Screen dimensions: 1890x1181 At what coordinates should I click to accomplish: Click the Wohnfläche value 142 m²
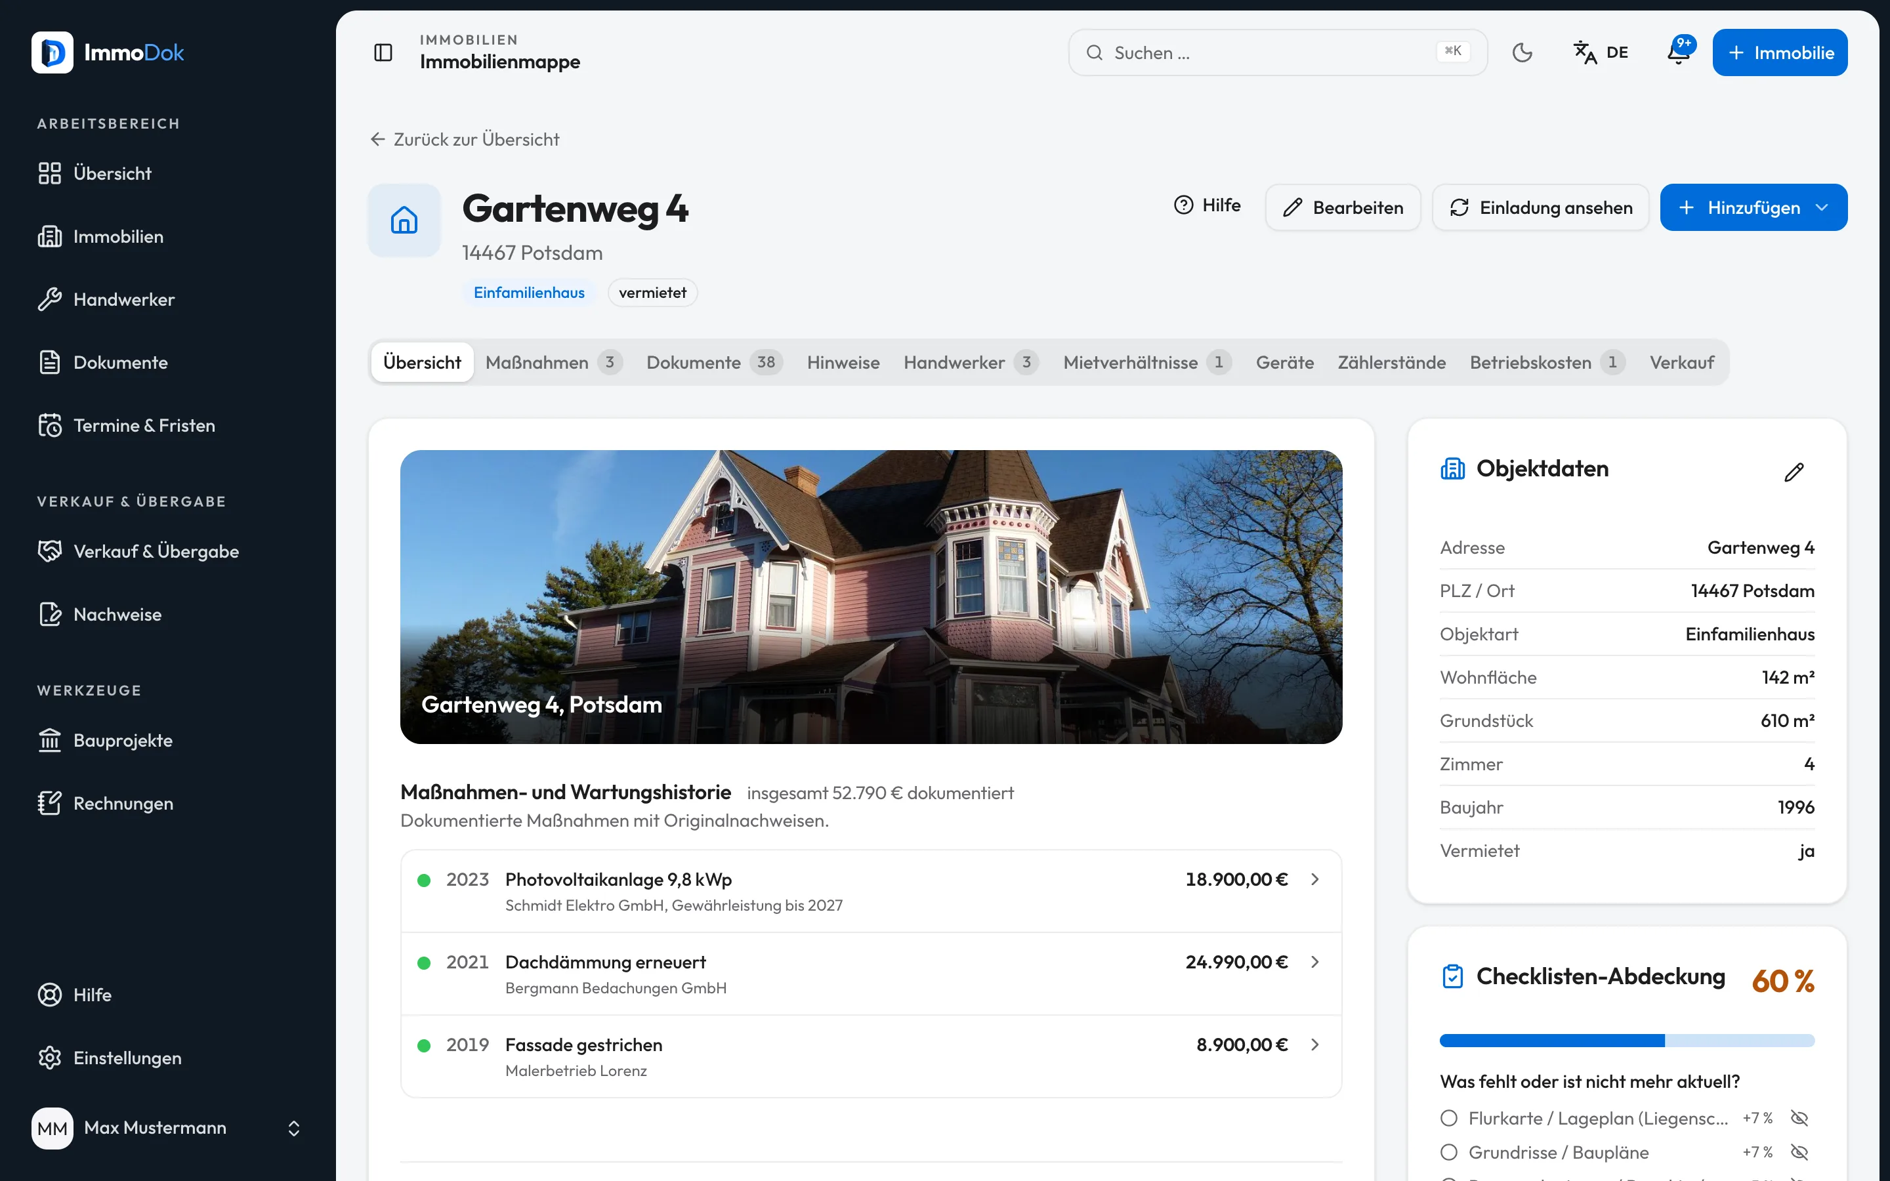[x=1788, y=678]
